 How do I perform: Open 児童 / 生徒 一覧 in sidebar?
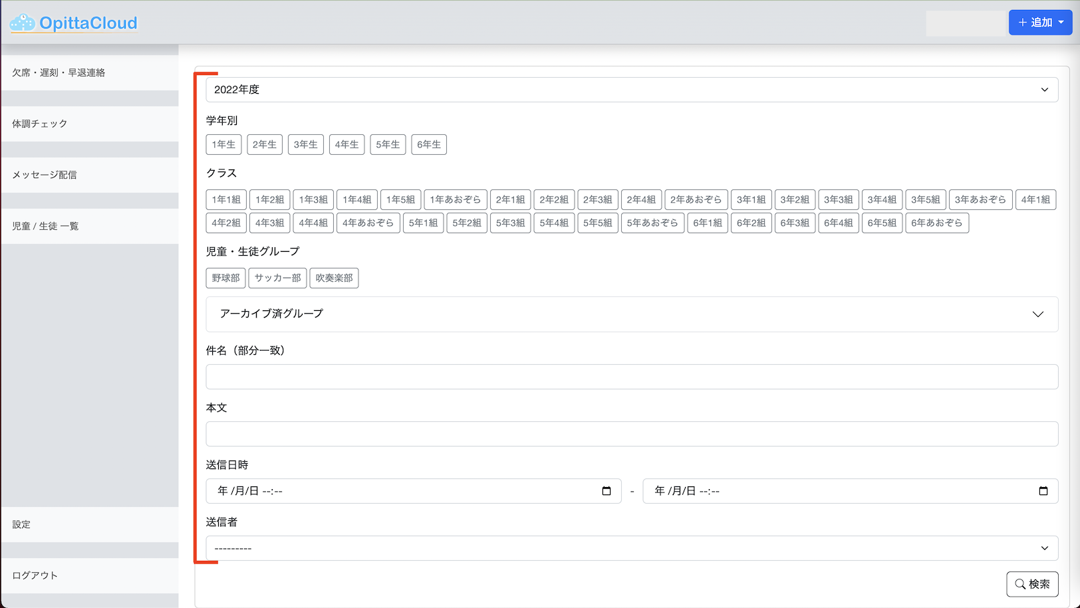[x=90, y=226]
